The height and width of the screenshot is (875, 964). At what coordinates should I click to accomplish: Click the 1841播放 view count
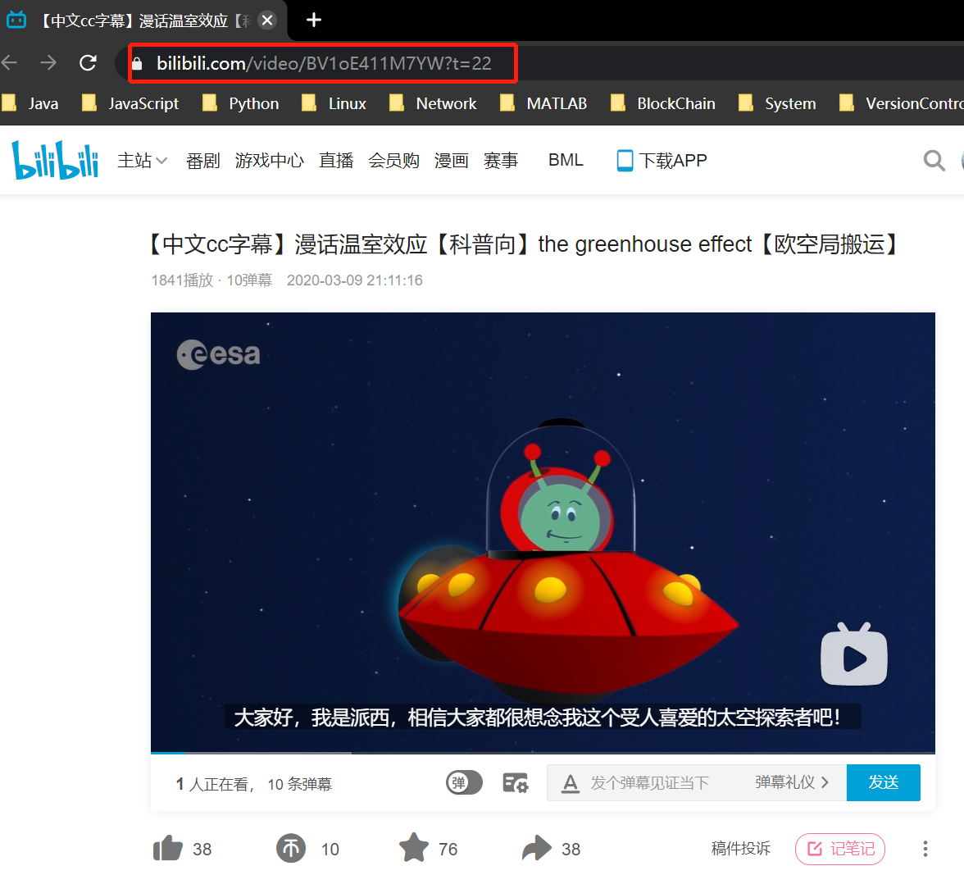pyautogui.click(x=182, y=280)
